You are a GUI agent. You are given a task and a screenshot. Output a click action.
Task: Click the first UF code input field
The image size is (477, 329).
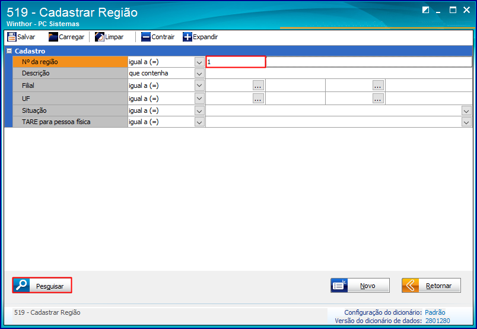pyautogui.click(x=230, y=99)
